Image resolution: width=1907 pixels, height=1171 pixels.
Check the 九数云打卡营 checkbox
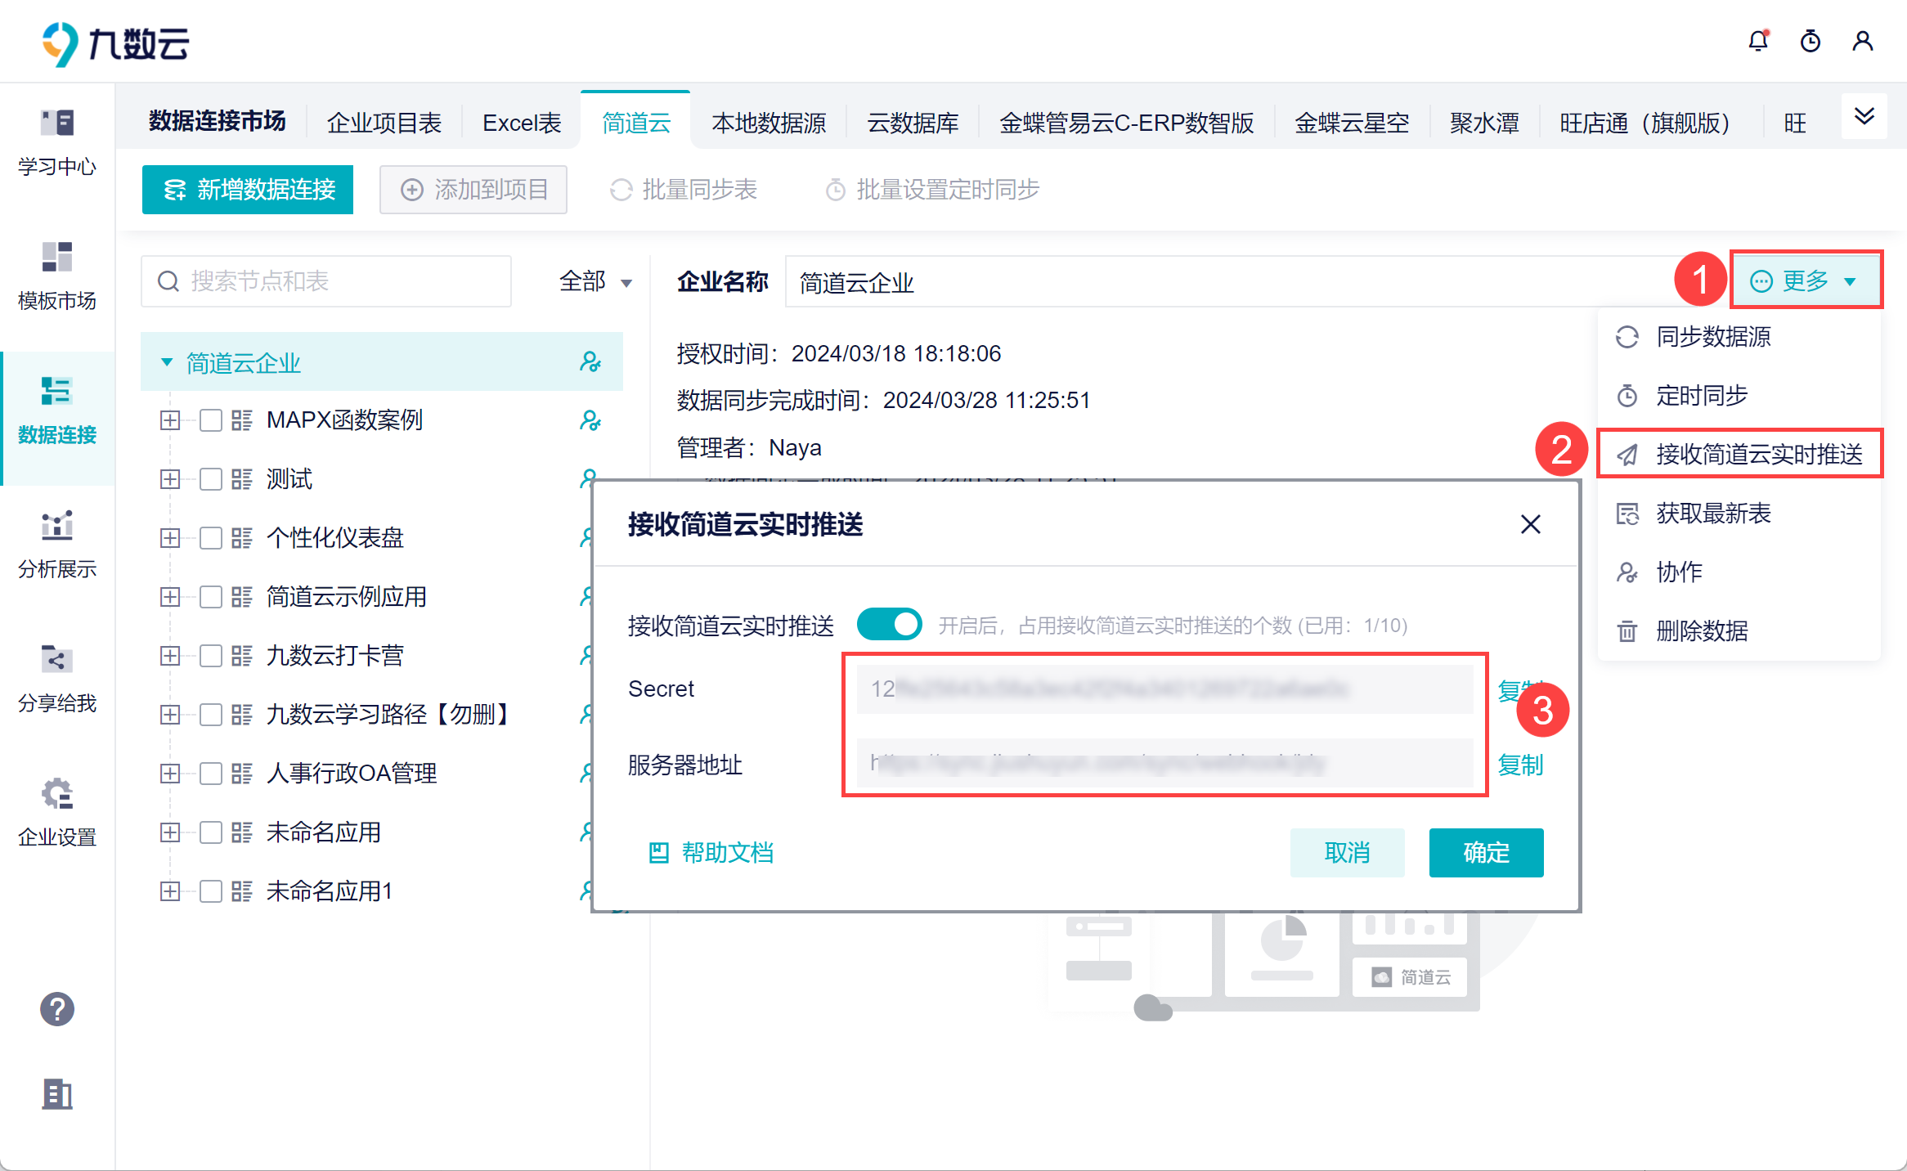click(x=211, y=656)
